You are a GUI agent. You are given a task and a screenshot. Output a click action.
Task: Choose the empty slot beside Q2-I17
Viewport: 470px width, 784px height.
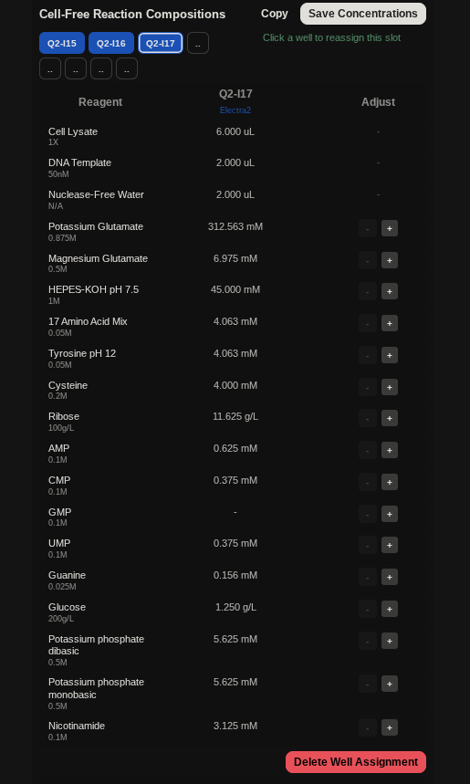pyautogui.click(x=198, y=43)
